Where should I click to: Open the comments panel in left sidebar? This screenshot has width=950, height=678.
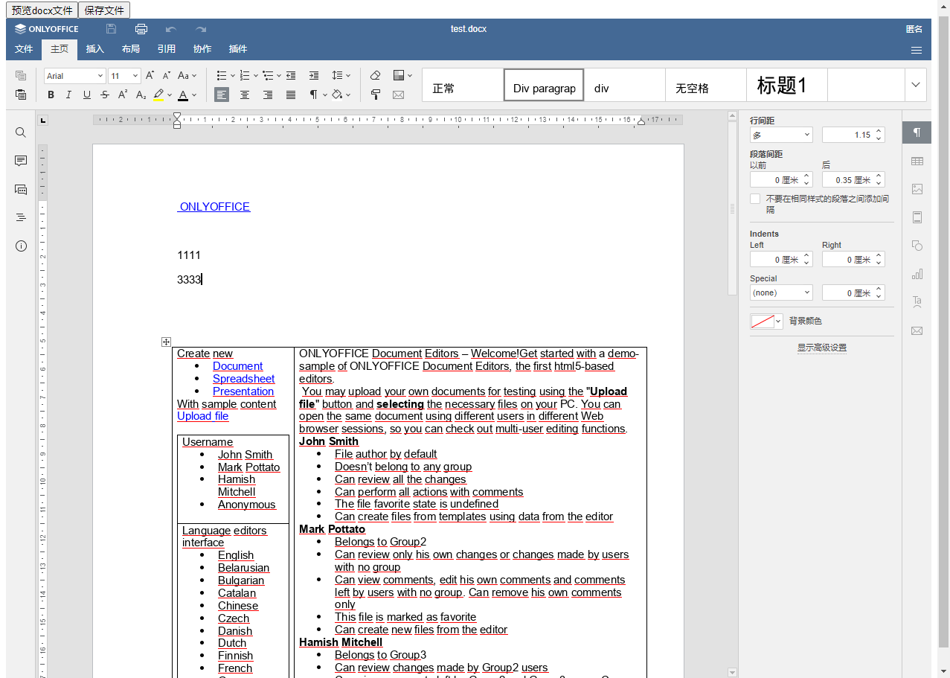pos(21,161)
